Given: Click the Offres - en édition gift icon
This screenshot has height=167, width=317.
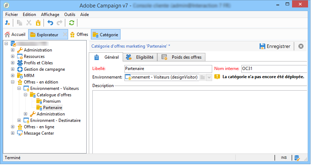Looking at the screenshot, I should tap(20, 82).
